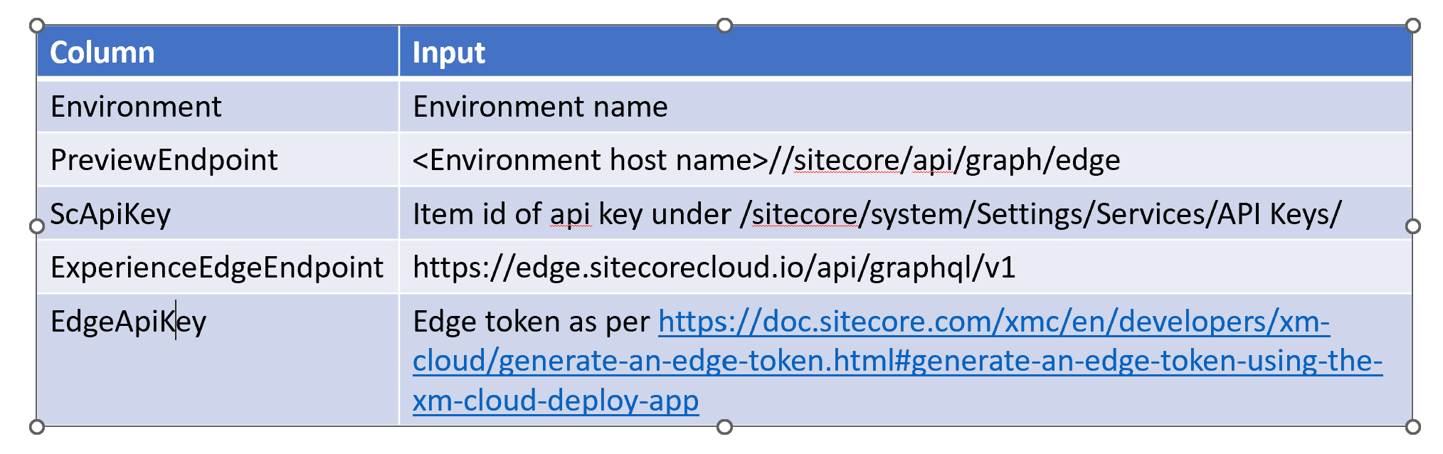This screenshot has width=1443, height=454.
Task: Click the '<Environment host name>//sitecore/api/graph/edge' cell
Action: [906, 159]
